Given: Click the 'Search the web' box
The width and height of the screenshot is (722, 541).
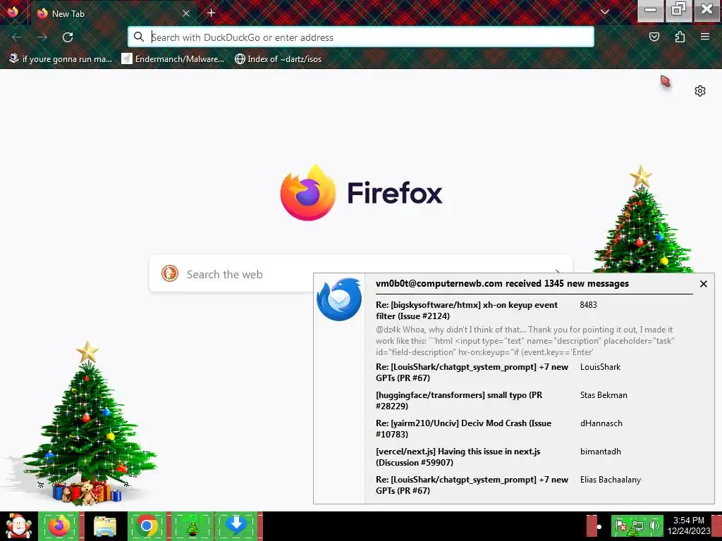Looking at the screenshot, I should click(x=361, y=274).
